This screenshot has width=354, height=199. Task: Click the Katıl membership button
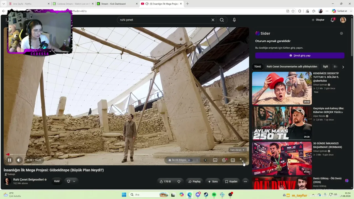point(57,181)
